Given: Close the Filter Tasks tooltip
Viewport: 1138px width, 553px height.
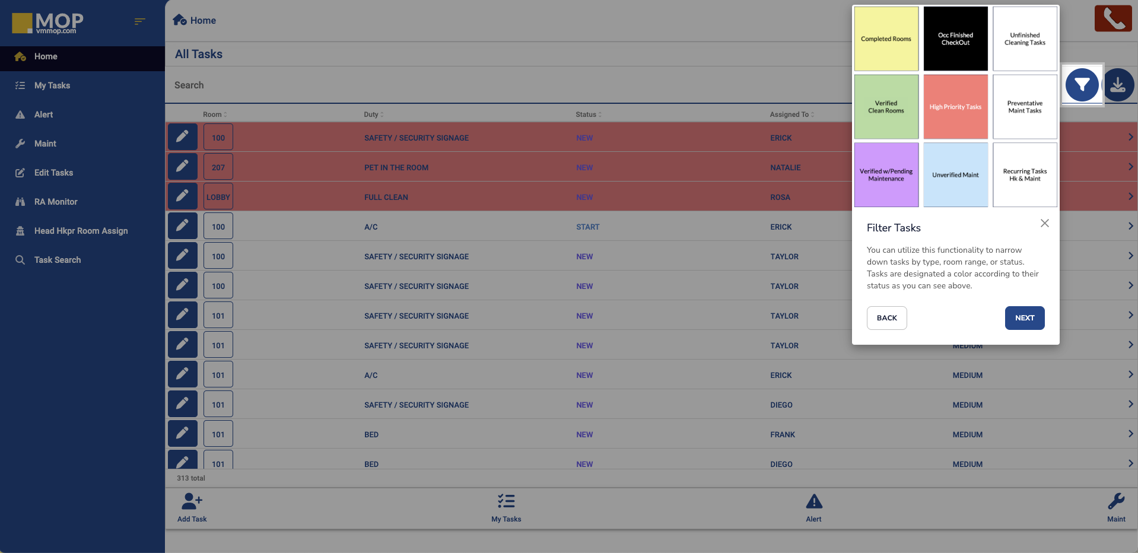Looking at the screenshot, I should [1044, 223].
